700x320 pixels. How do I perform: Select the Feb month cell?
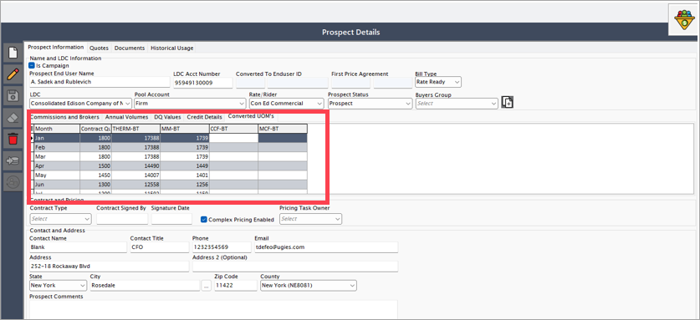[x=57, y=147]
